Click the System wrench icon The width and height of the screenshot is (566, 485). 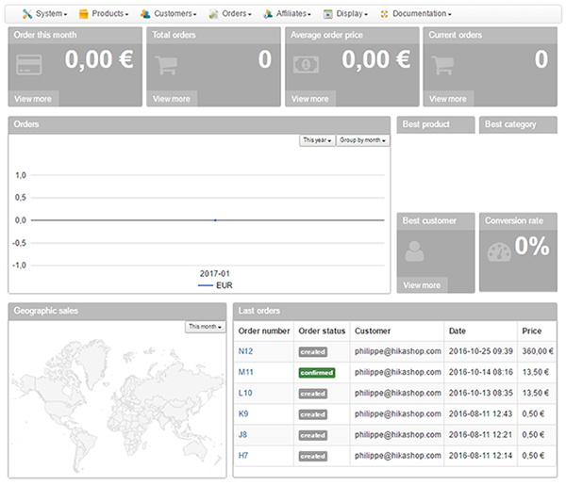click(x=27, y=14)
